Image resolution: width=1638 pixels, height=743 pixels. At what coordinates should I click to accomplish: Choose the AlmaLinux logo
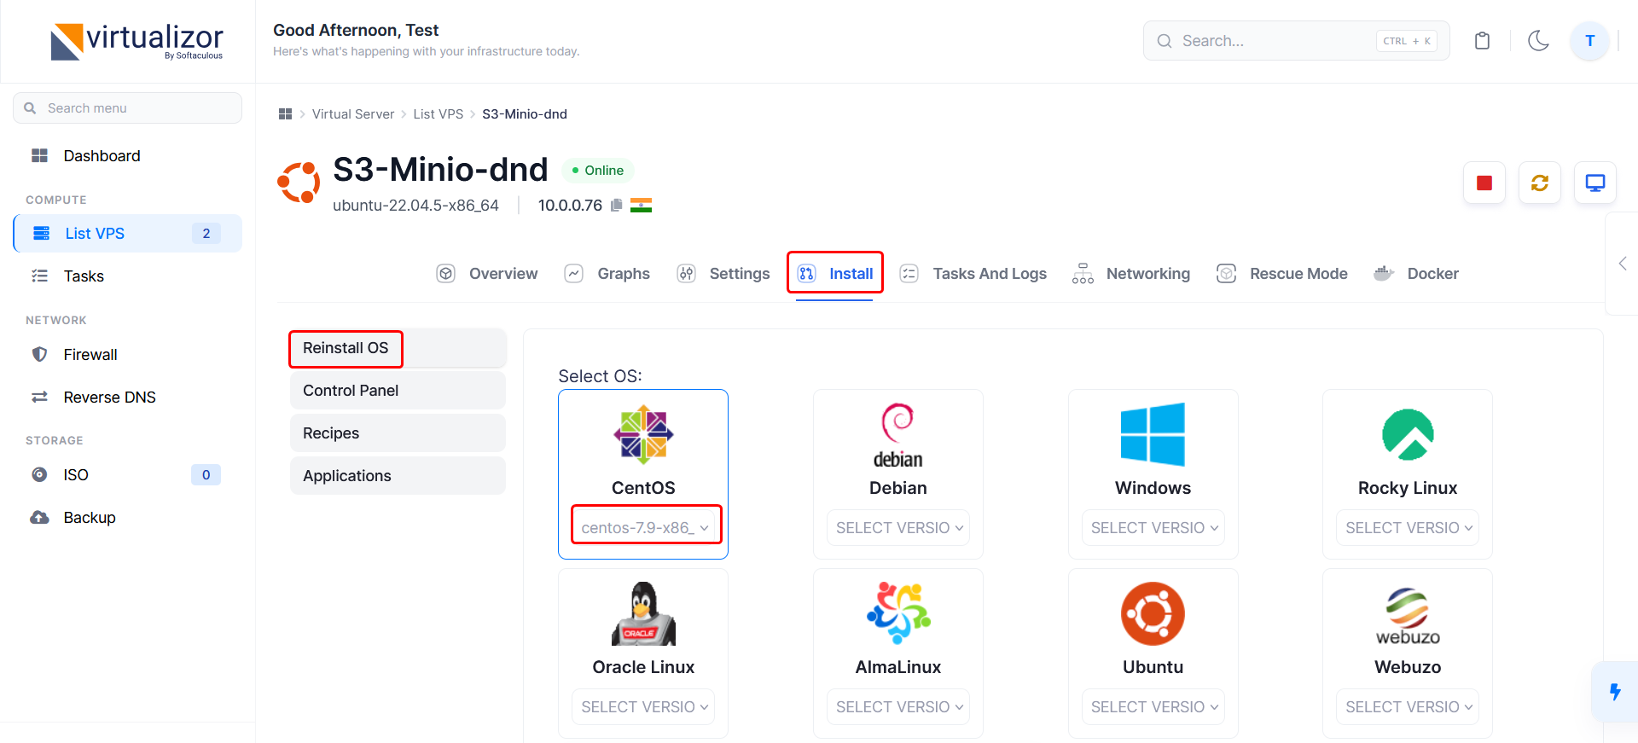click(898, 613)
